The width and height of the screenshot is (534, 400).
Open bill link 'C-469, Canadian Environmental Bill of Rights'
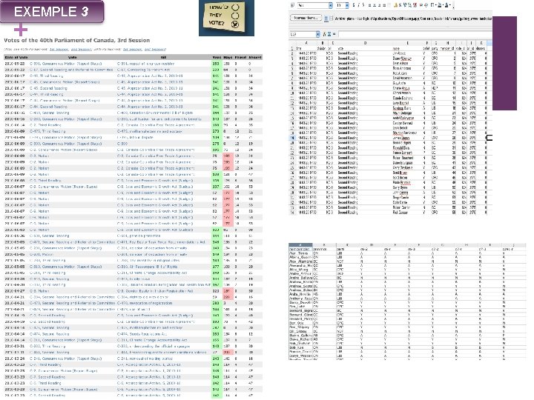point(155,113)
